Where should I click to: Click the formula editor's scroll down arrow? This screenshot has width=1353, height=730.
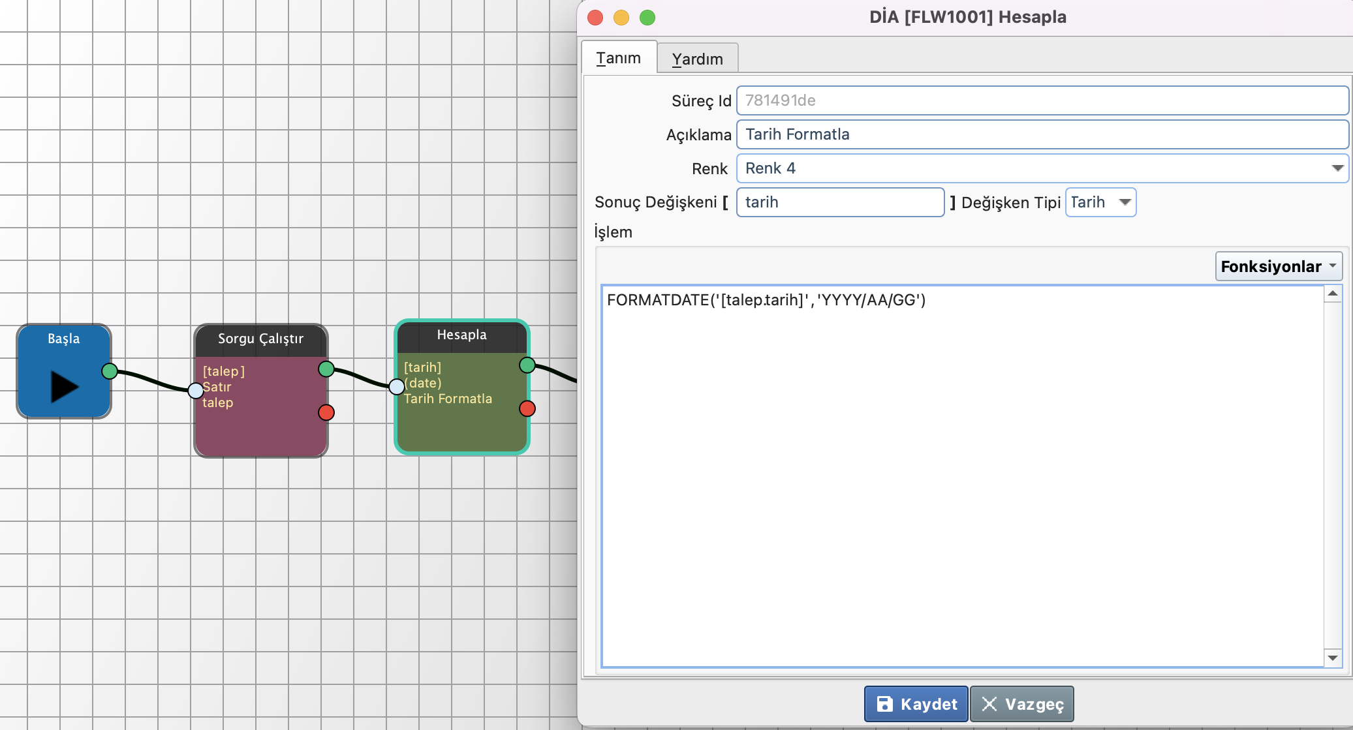tap(1333, 658)
